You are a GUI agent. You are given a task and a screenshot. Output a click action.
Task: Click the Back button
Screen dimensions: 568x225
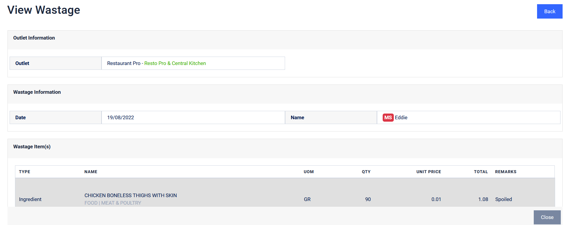tap(550, 11)
